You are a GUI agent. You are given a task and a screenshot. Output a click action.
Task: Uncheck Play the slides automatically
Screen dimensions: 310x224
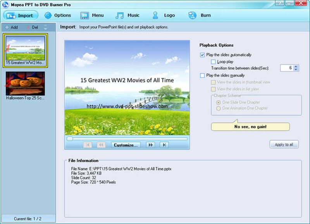coord(202,55)
